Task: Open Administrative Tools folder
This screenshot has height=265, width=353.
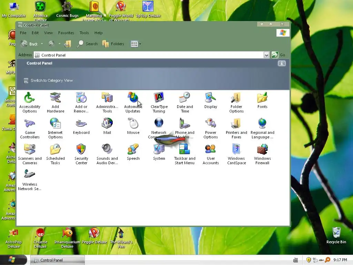Action: [107, 102]
